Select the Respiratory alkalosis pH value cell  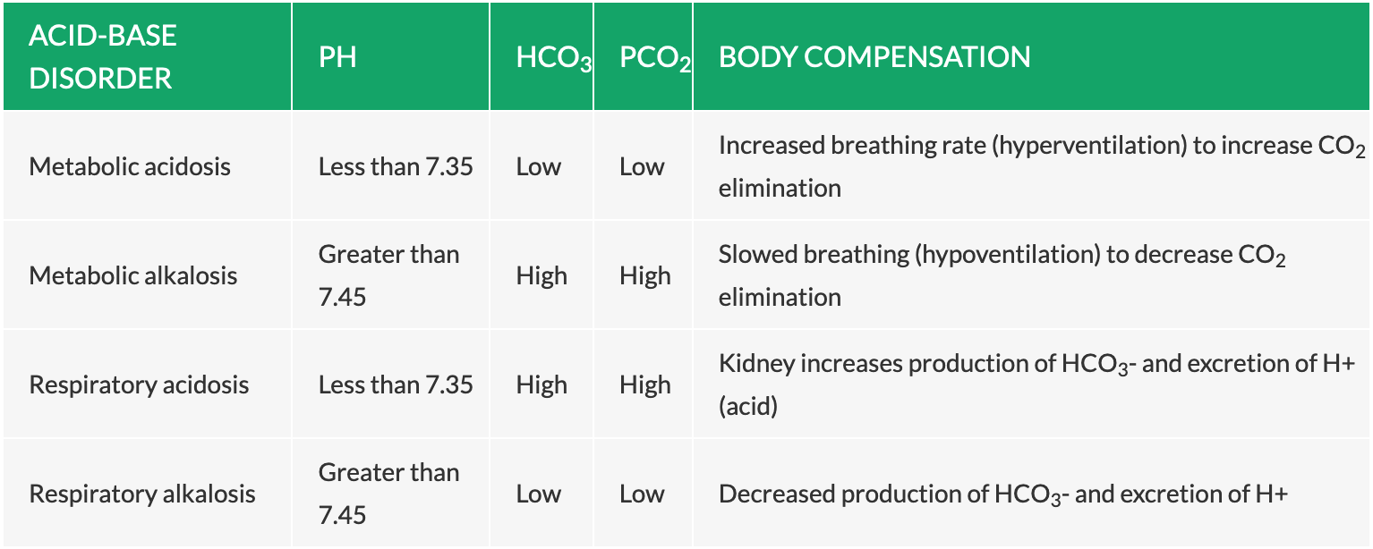pyautogui.click(x=388, y=494)
